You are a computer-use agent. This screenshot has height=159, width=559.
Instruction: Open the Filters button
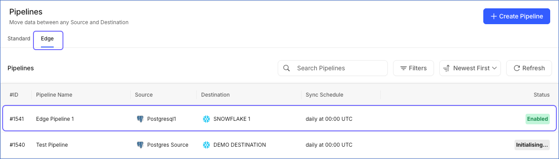point(413,68)
